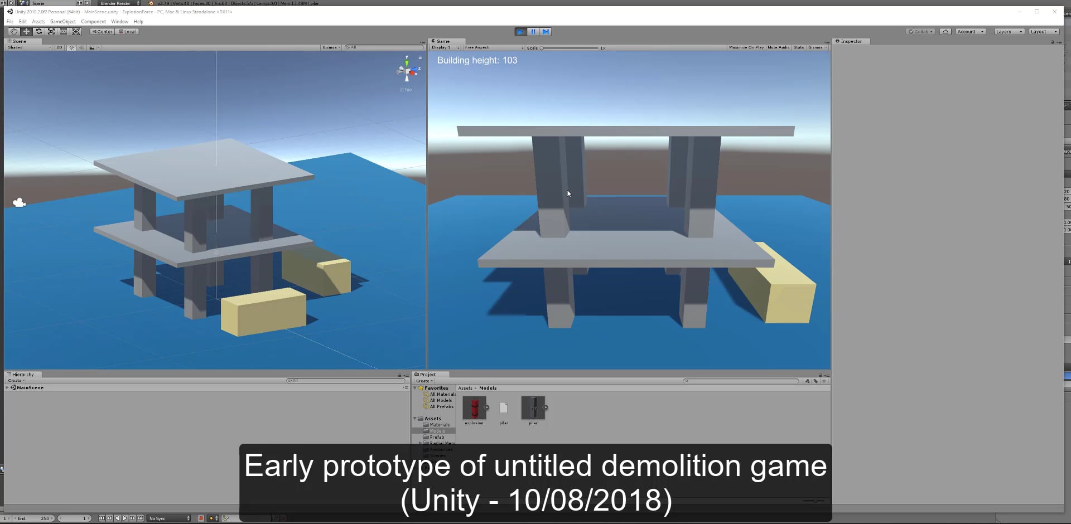Toggle scene effects image icon
The width and height of the screenshot is (1071, 524).
(x=92, y=47)
